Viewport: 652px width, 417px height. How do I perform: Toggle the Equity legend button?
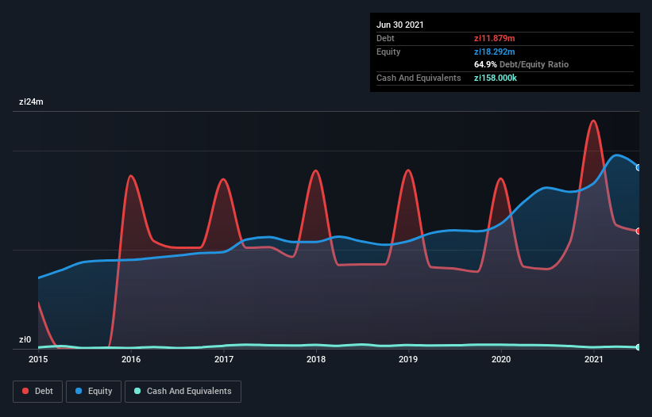coord(94,392)
